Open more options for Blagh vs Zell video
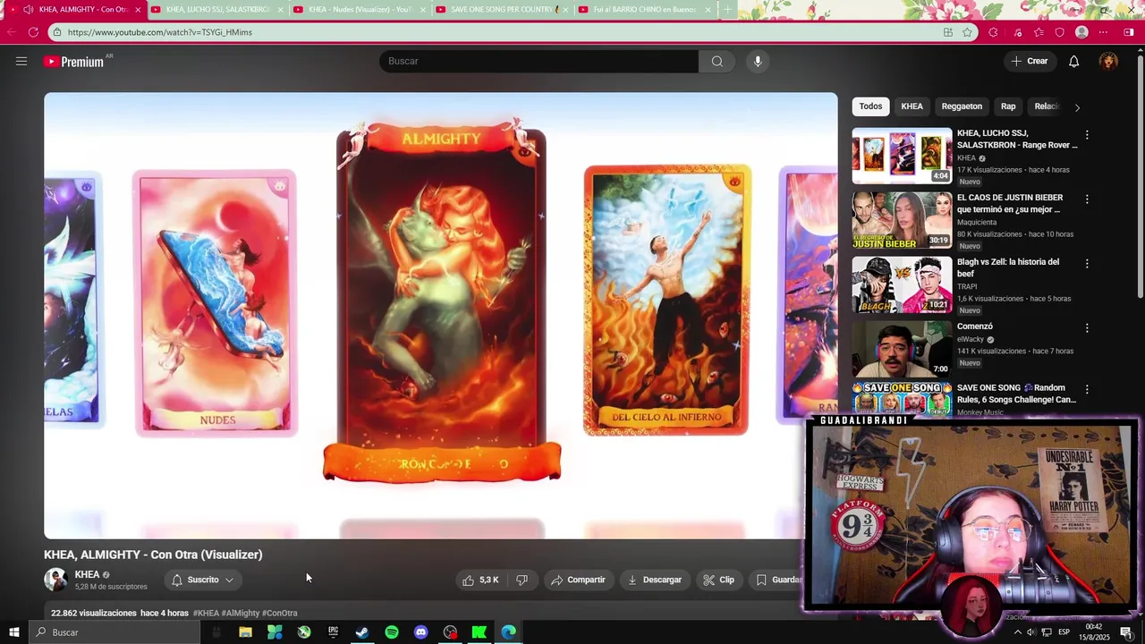The image size is (1145, 644). click(x=1087, y=264)
